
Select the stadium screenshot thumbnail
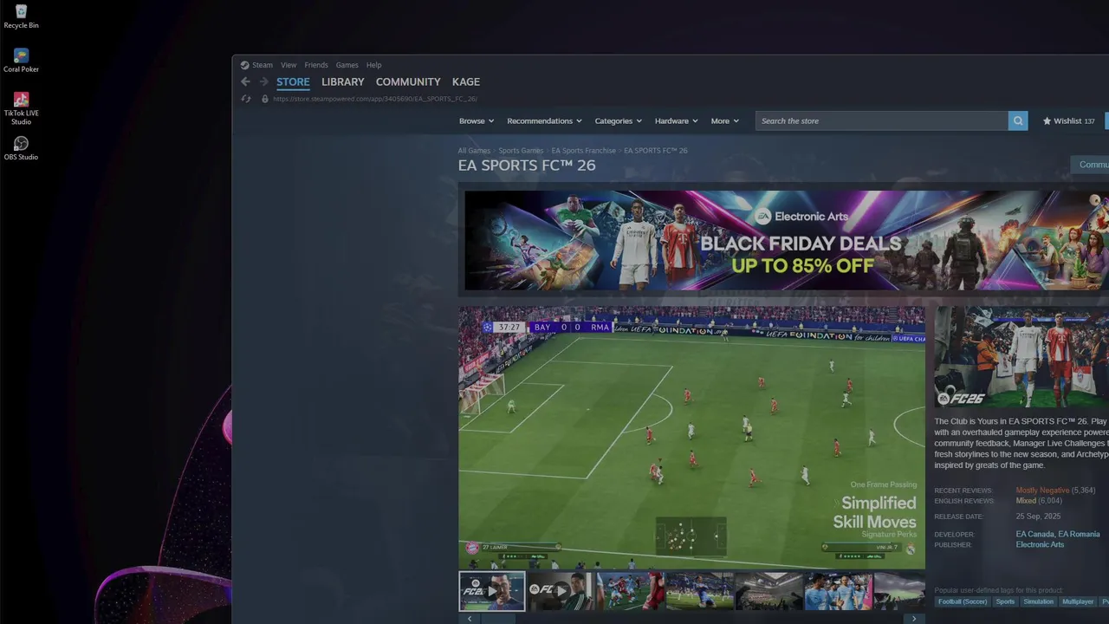(769, 591)
